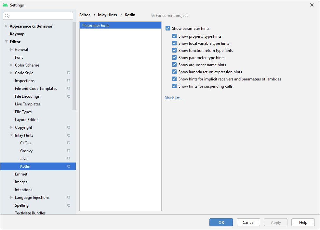Expand the Color Scheme node arrow
The image size is (320, 230).
click(x=11, y=65)
